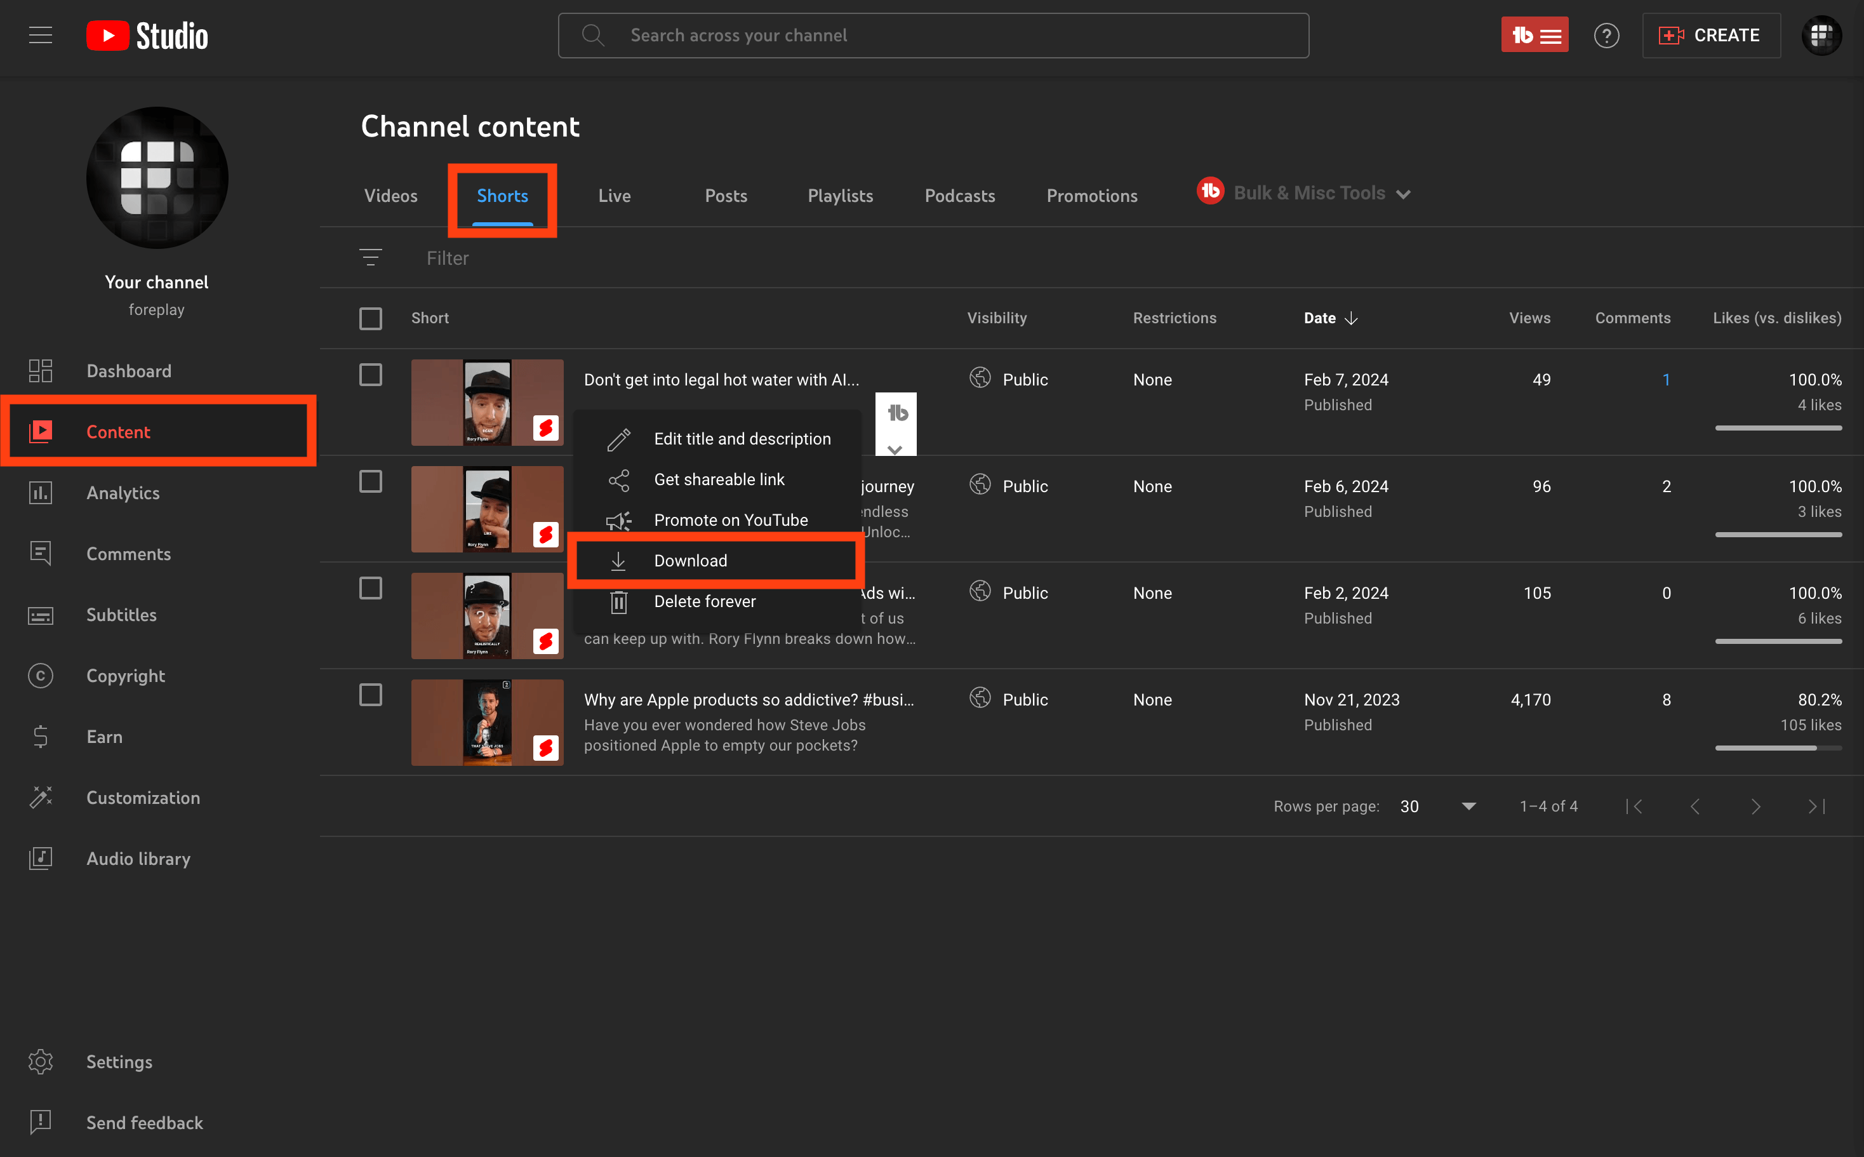Open comments via the count link on first Short
Image resolution: width=1864 pixels, height=1157 pixels.
click(1666, 378)
